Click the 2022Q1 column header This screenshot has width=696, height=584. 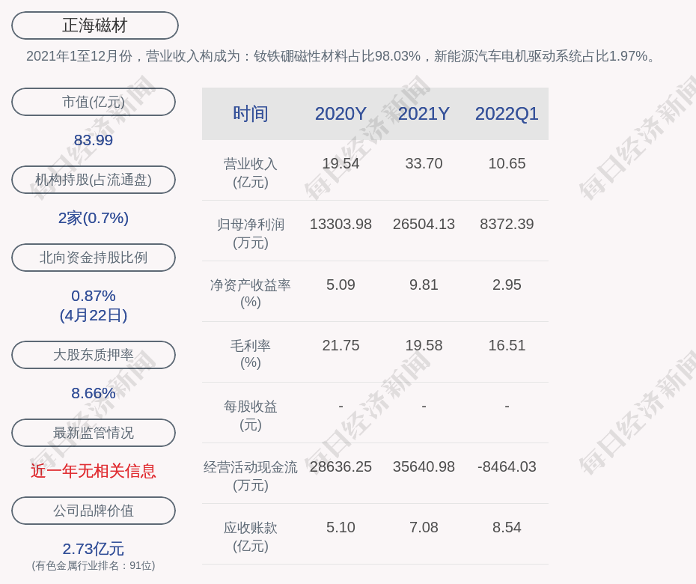point(507,114)
